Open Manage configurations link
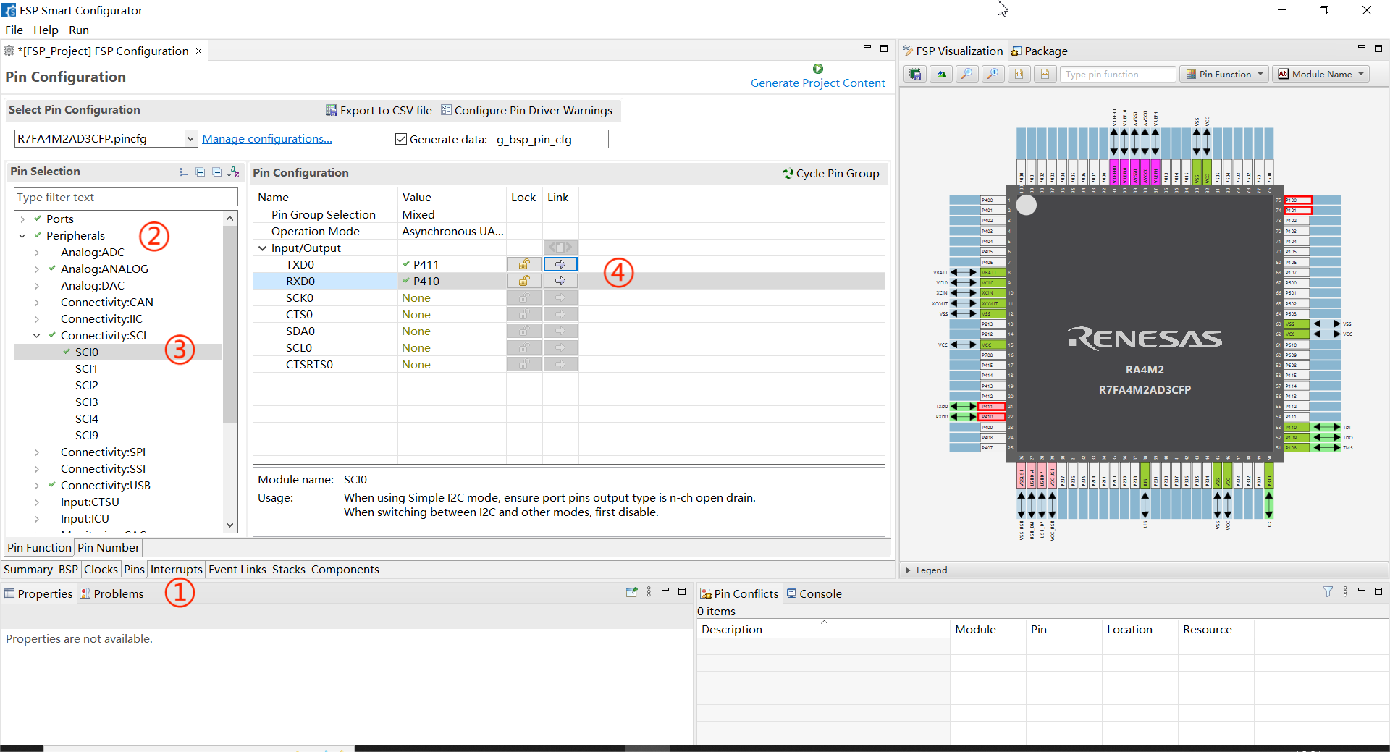The width and height of the screenshot is (1390, 752). (267, 139)
